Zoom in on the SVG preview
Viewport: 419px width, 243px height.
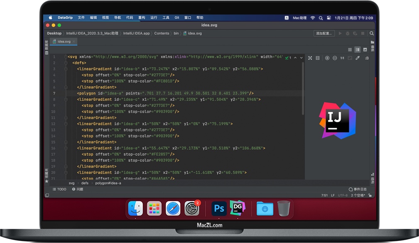327,58
